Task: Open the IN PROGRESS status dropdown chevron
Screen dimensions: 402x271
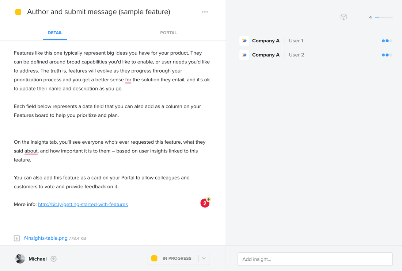Action: click(204, 258)
